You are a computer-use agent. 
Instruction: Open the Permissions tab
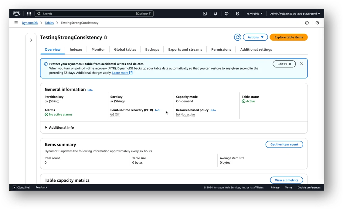(221, 49)
